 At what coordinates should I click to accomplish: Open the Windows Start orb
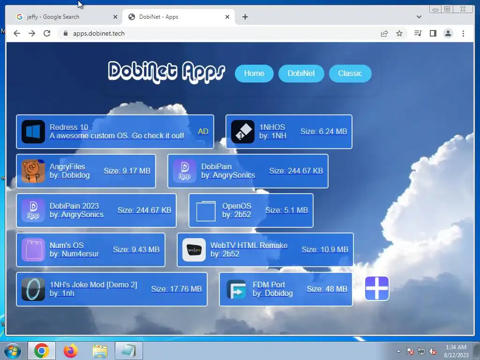click(x=12, y=351)
